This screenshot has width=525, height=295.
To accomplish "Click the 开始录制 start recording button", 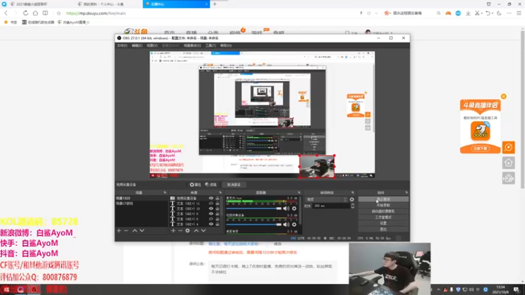I will click(383, 205).
